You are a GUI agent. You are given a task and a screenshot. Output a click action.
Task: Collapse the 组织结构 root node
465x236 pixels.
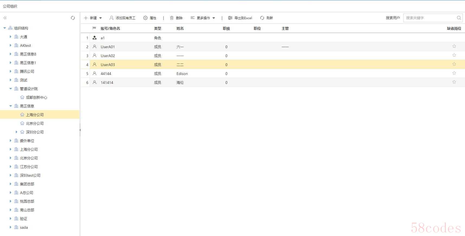pos(5,28)
